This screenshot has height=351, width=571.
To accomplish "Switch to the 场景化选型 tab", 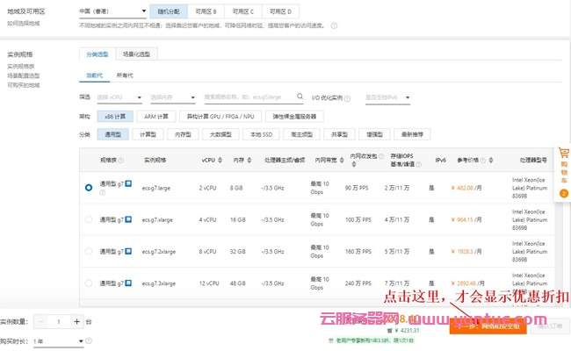I will coord(135,54).
